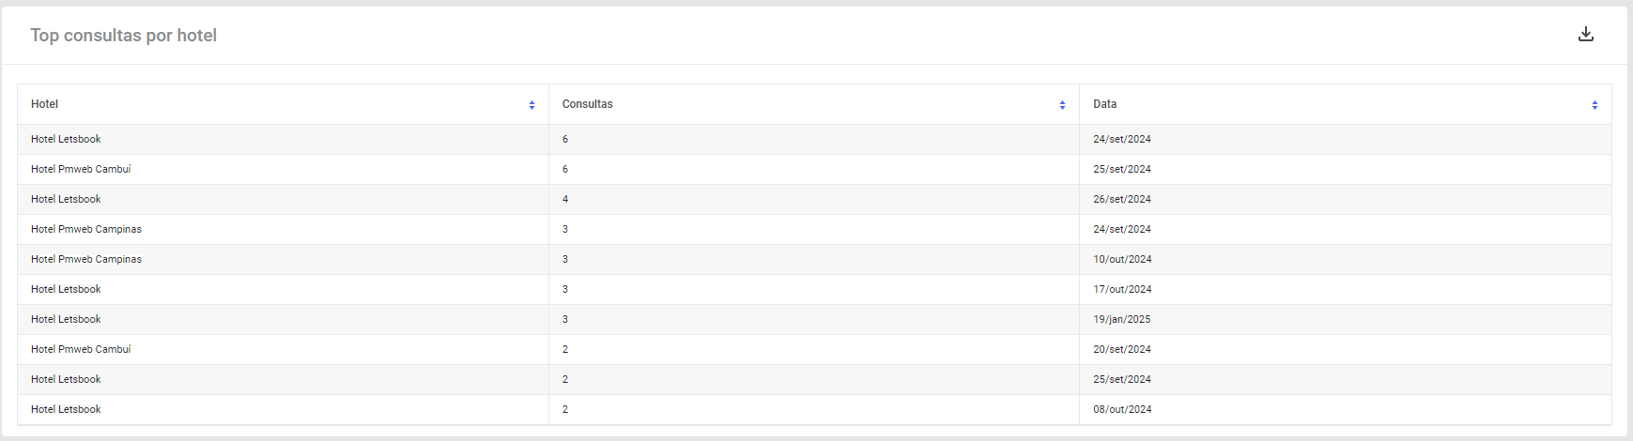The image size is (1633, 441).
Task: Sort table by the Hotel column arrows
Action: coord(531,105)
